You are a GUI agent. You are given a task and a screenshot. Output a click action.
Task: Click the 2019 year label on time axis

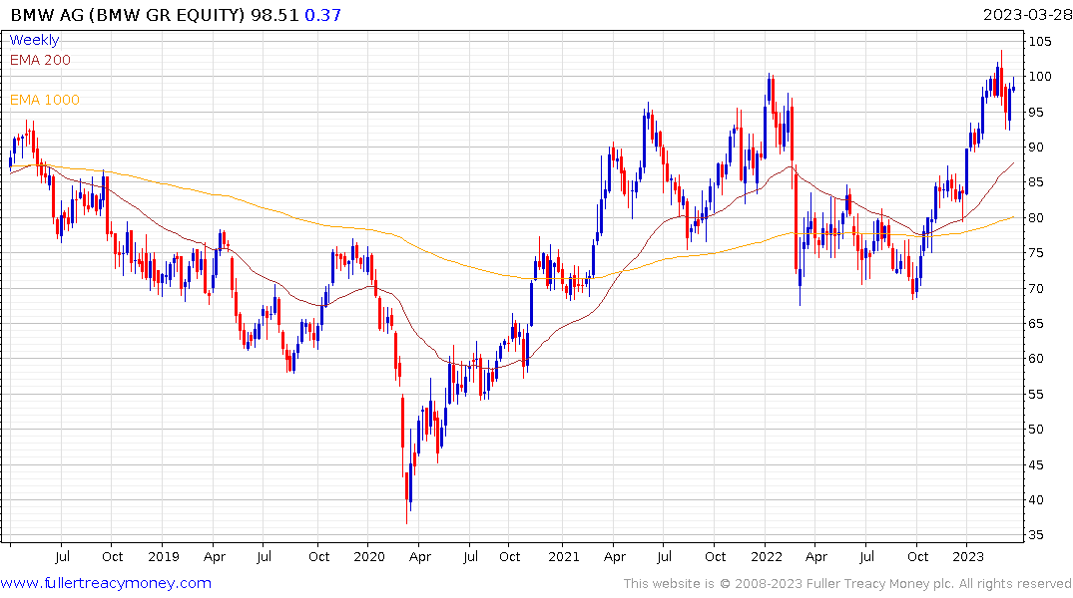tap(164, 556)
